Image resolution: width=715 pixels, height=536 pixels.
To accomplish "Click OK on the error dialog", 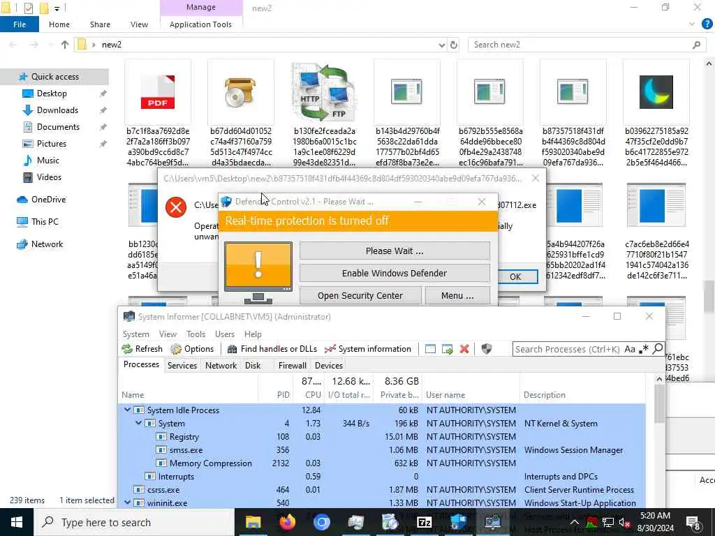I will coord(515,276).
